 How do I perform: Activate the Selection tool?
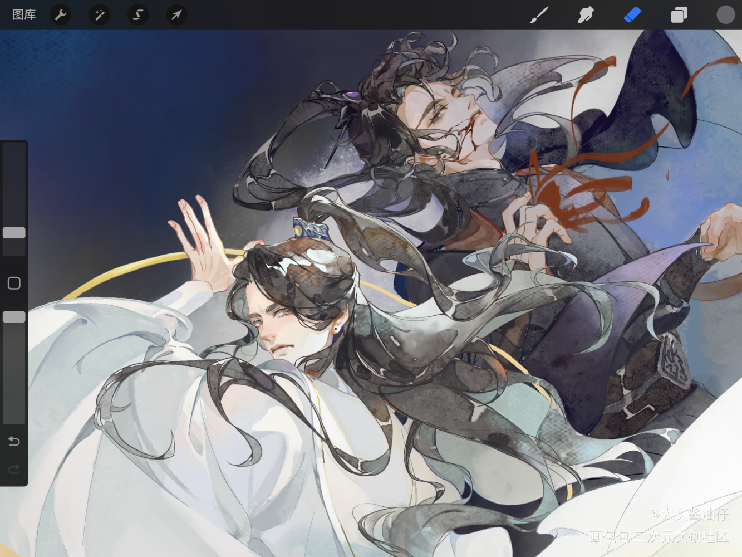pos(137,15)
